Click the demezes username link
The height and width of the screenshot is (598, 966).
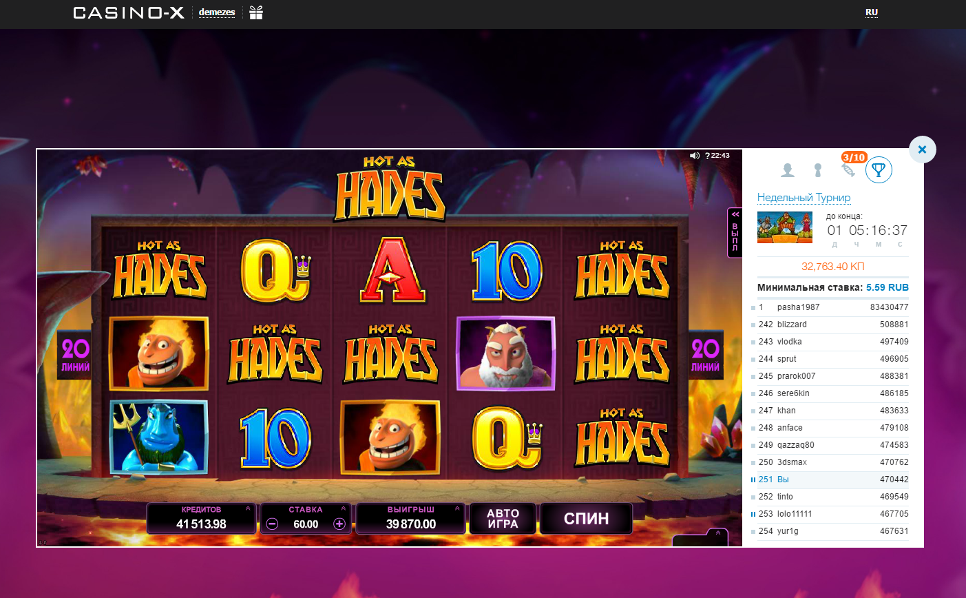pyautogui.click(x=217, y=12)
